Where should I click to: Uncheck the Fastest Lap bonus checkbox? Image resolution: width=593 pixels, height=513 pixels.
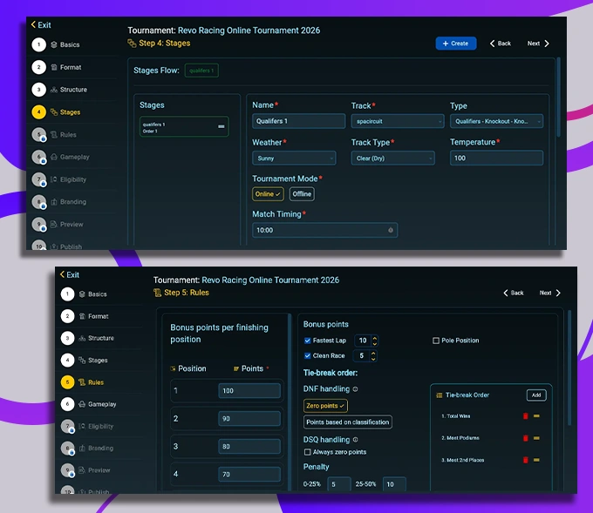point(307,341)
